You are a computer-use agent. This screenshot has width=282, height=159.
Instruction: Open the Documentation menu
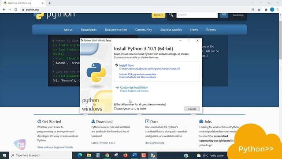point(116,30)
